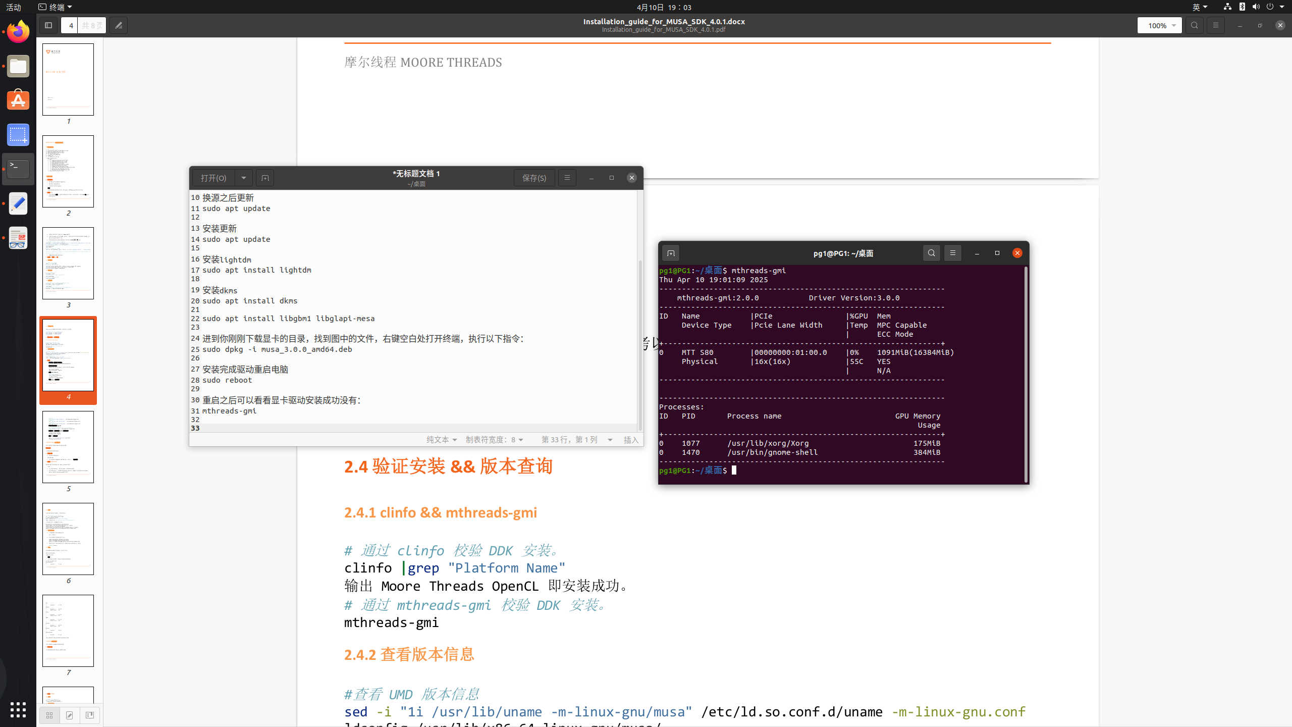Open the text editor from the dock
The height and width of the screenshot is (727, 1292).
18,203
